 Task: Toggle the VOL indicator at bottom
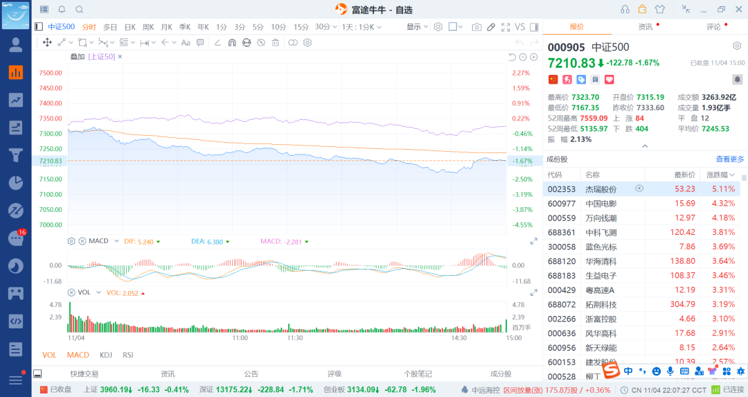49,355
